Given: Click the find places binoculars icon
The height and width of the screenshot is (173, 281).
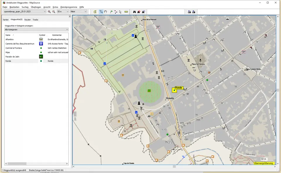Looking at the screenshot, I should [134, 12].
